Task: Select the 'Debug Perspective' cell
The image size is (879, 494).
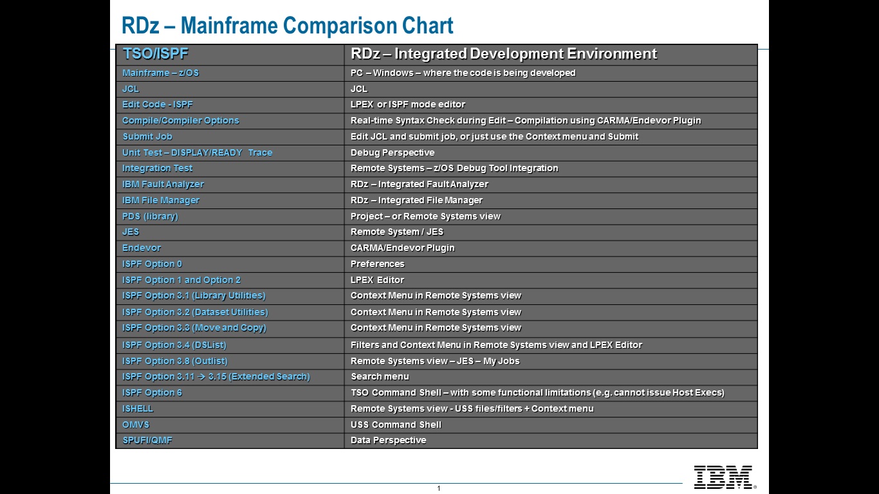Action: click(x=551, y=152)
